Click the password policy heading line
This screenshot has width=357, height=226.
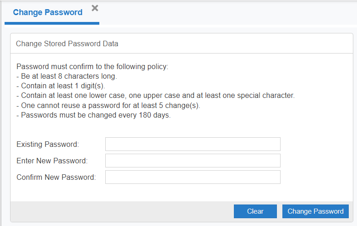coord(92,66)
